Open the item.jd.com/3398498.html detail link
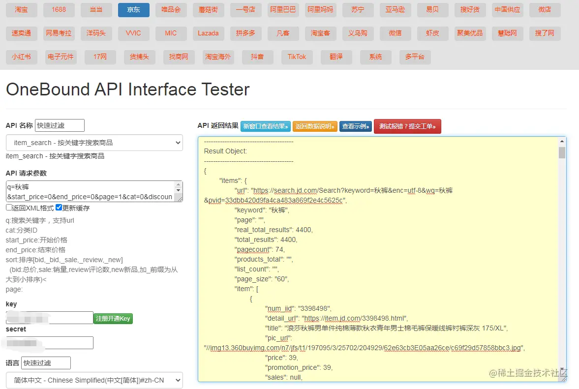 click(x=355, y=318)
